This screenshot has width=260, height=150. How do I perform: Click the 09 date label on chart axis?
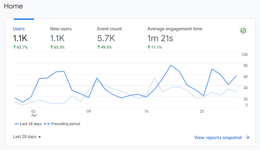[89, 111]
